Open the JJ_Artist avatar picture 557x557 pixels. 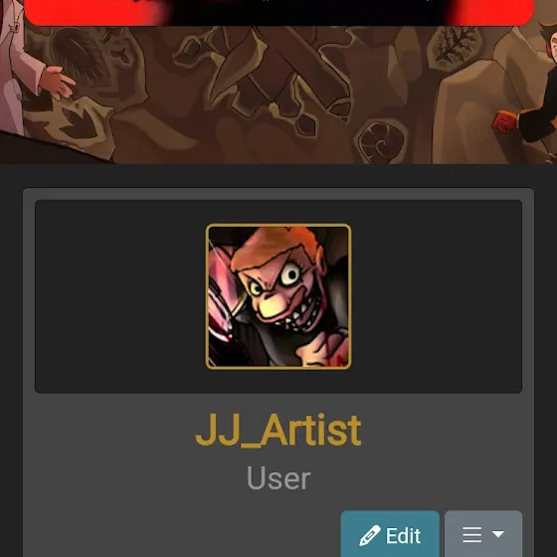click(x=278, y=296)
